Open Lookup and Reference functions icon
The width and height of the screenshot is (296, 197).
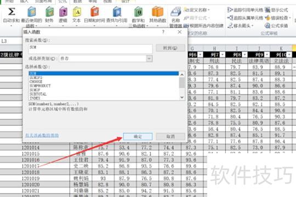tap(117, 12)
